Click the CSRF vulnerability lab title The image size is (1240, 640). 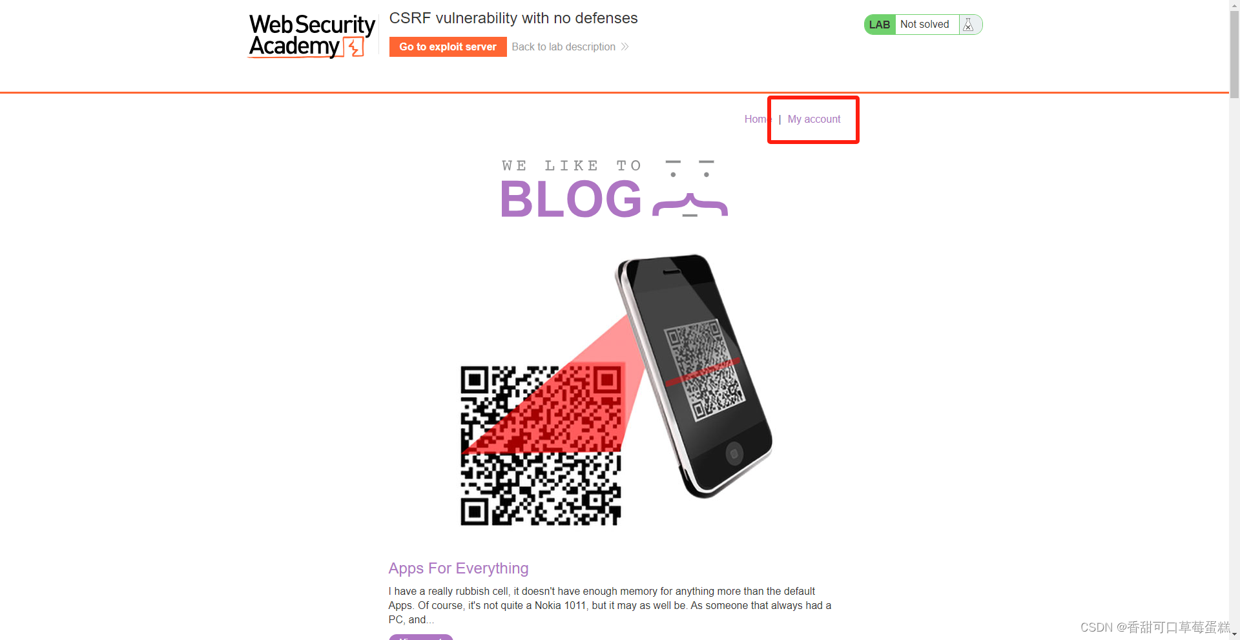tap(513, 18)
